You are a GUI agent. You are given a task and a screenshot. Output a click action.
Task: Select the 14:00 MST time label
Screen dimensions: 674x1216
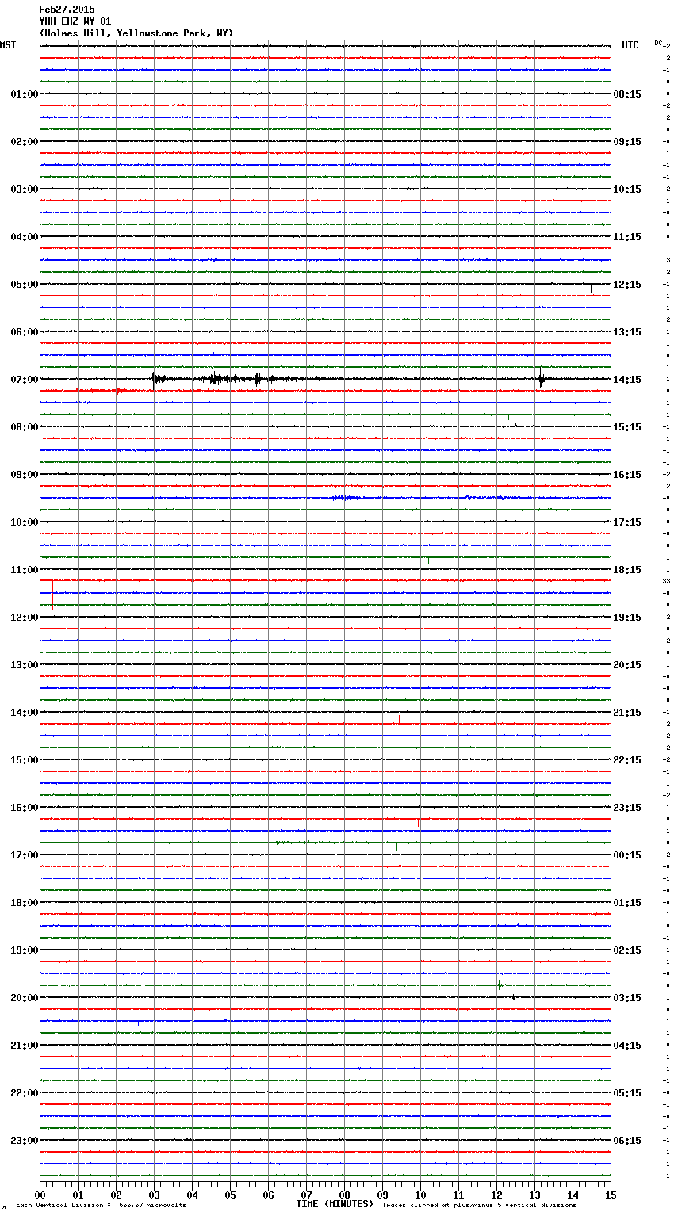tap(25, 713)
